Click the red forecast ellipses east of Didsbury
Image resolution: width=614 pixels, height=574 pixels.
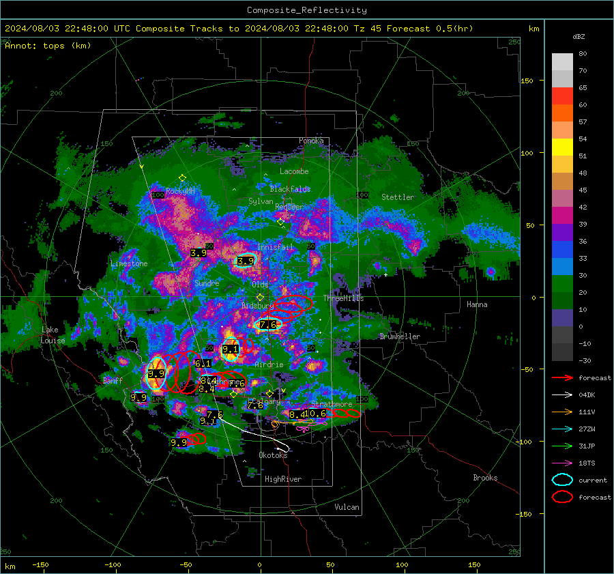289,307
